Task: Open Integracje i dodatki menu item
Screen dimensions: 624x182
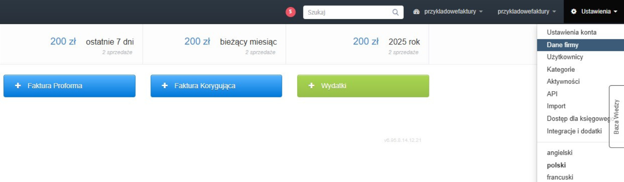Action: (574, 131)
